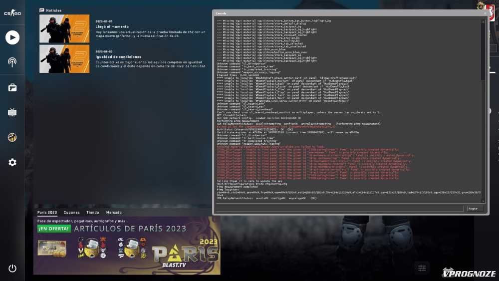This screenshot has height=281, width=499.
Task: Select the Paris 2023 viewer pass item
Action: [52, 248]
